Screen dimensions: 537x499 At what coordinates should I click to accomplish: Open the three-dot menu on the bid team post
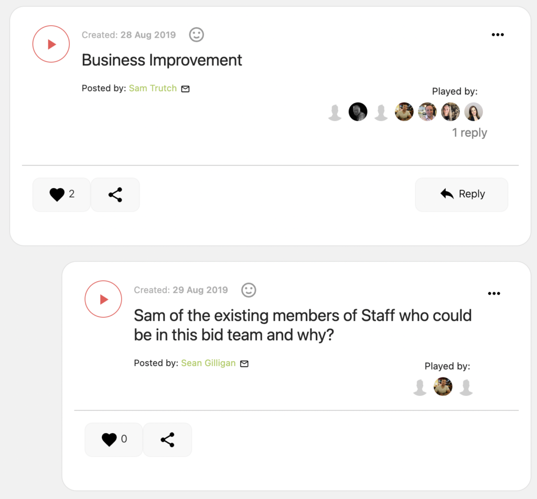click(x=493, y=293)
